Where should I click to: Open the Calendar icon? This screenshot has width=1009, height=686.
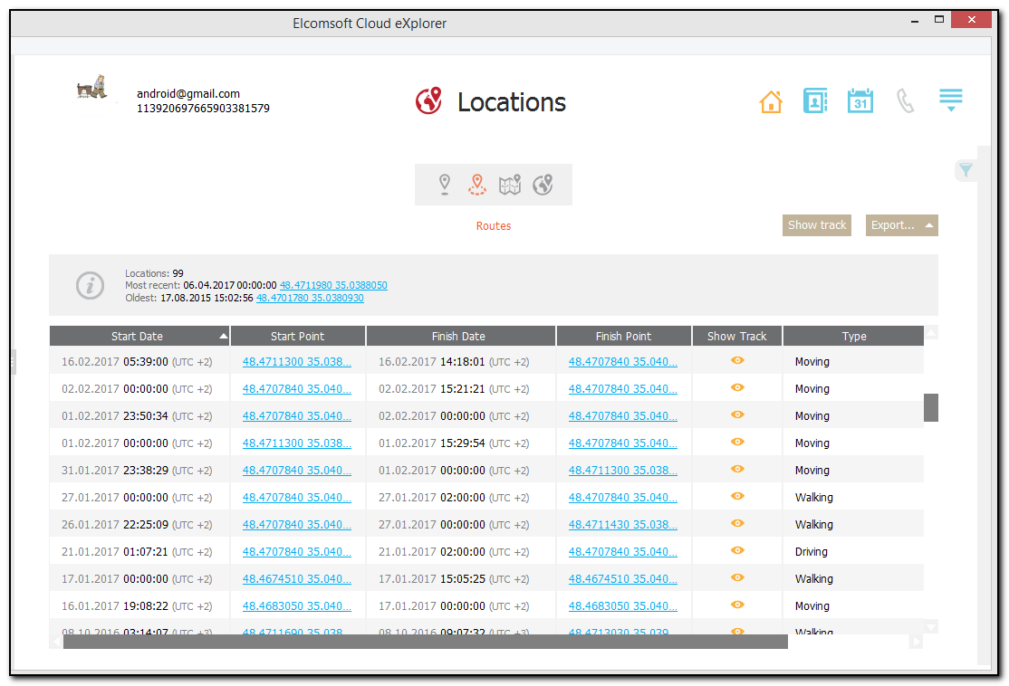point(860,100)
